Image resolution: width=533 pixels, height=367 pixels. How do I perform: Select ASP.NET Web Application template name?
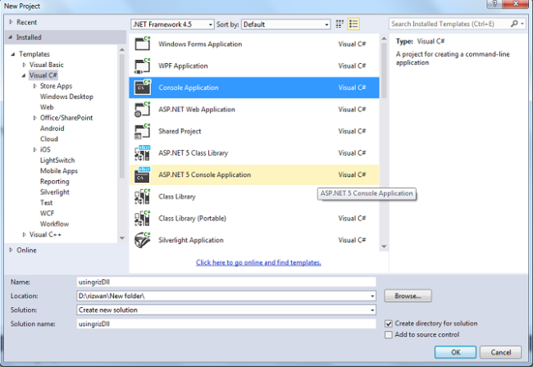coord(197,109)
